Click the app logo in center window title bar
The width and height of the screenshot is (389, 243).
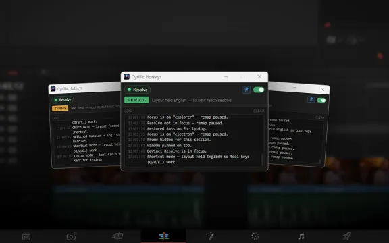(x=126, y=77)
